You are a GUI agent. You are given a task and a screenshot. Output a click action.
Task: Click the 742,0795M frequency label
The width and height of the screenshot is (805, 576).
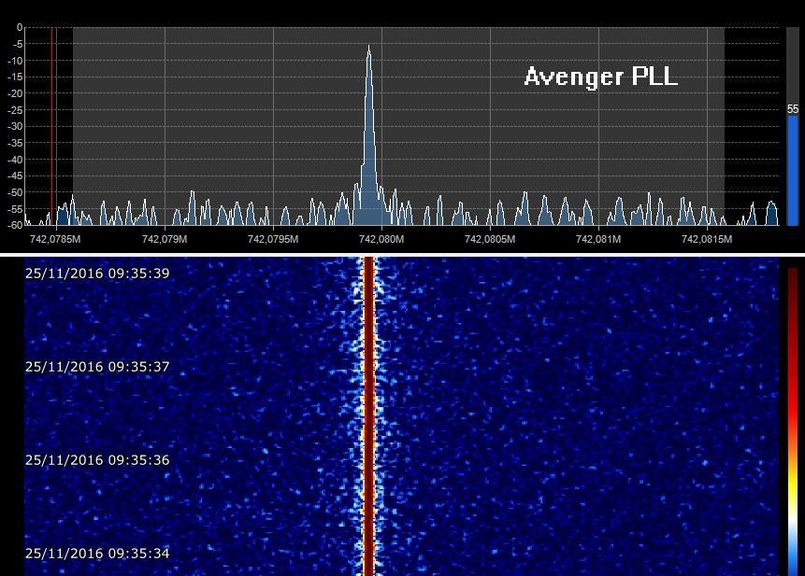273,239
